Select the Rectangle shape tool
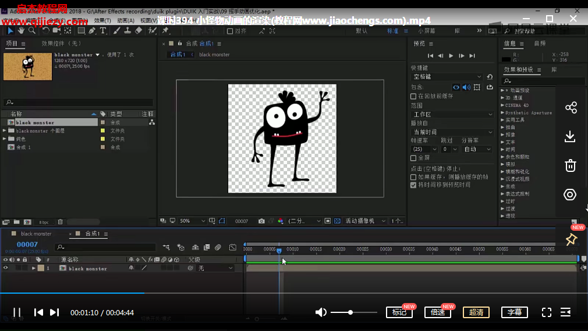588x331 pixels. point(81,31)
